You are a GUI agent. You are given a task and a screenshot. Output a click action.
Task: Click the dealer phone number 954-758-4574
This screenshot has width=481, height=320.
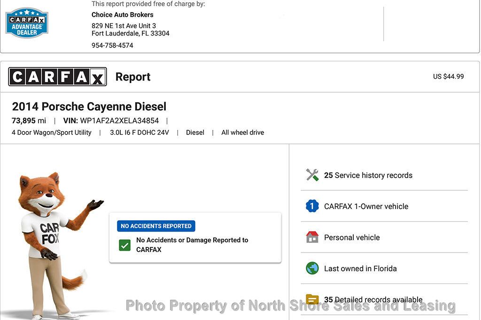coord(112,45)
